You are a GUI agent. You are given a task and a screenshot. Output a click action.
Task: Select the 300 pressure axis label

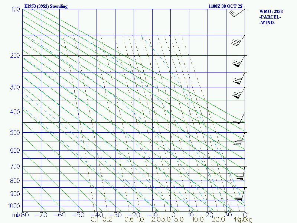click(15, 87)
